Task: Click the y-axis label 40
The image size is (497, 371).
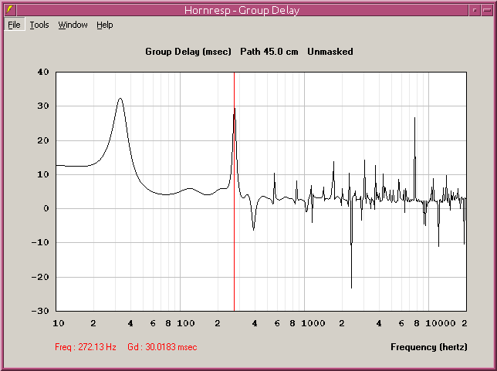Action: (x=43, y=72)
